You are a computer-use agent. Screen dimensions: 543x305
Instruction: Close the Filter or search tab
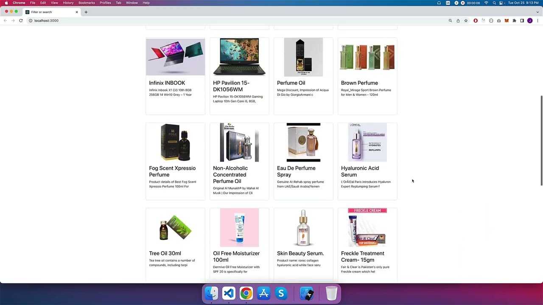pyautogui.click(x=77, y=12)
